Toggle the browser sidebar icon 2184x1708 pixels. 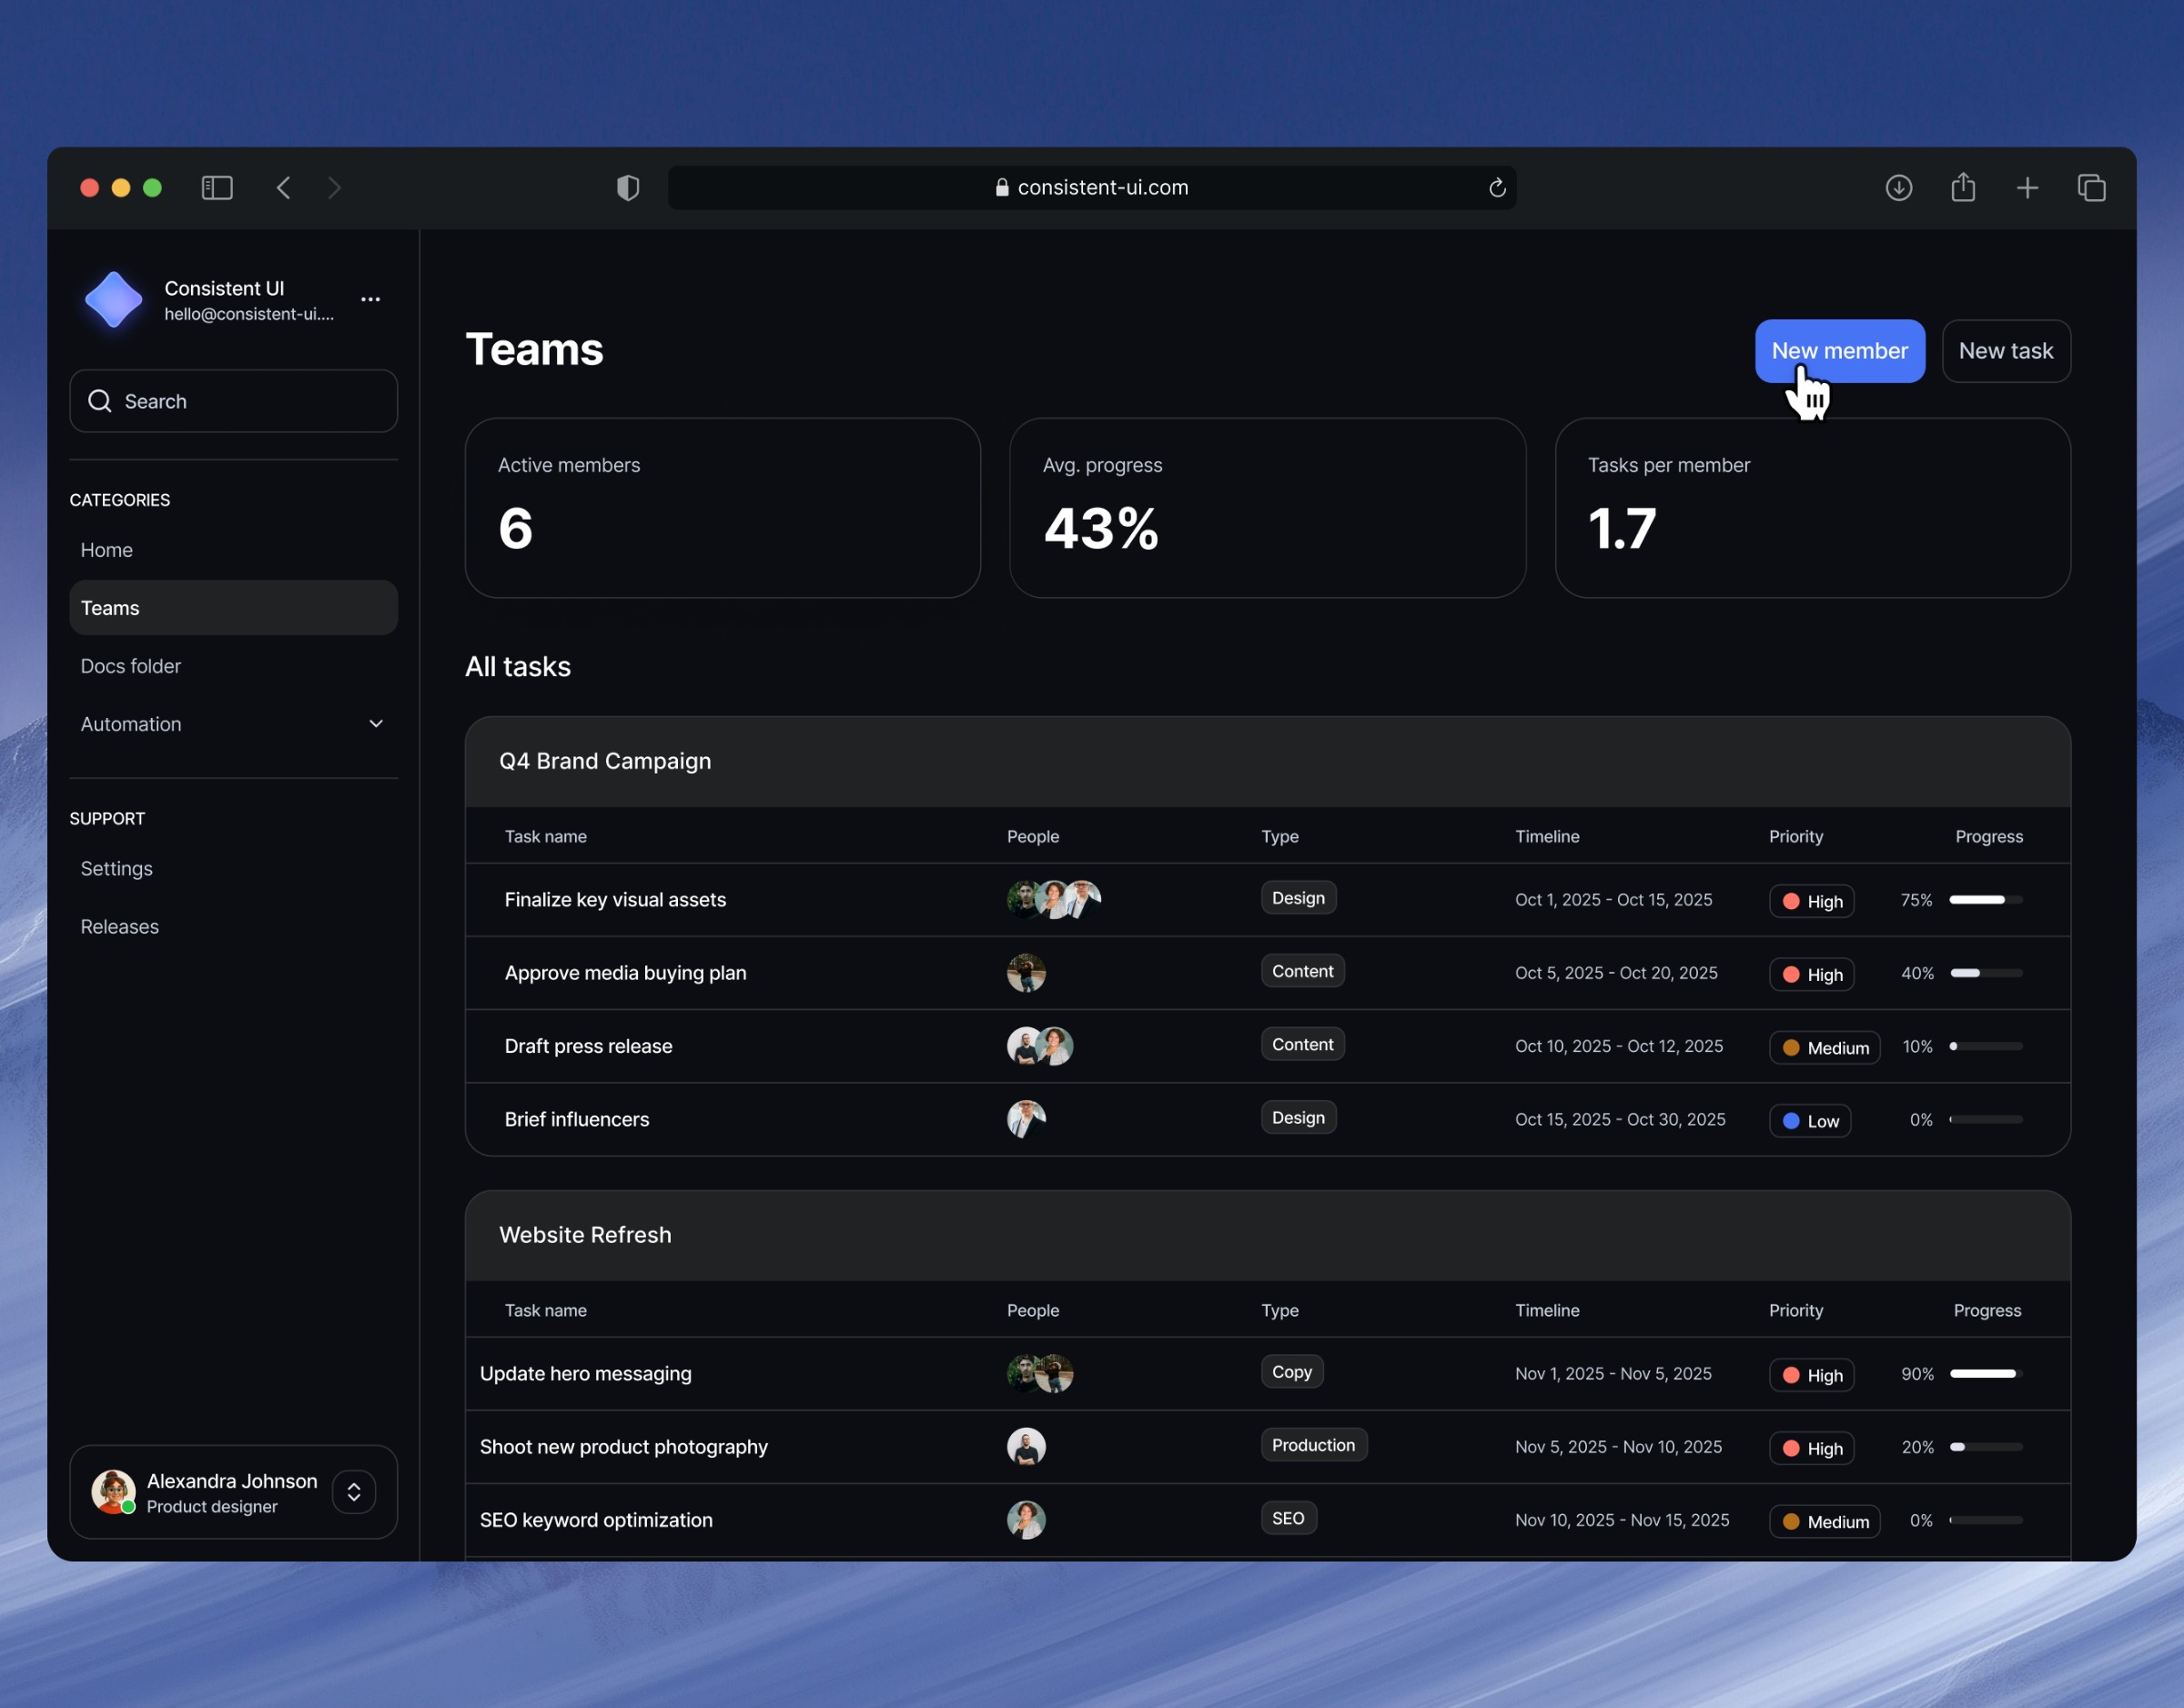pos(217,188)
